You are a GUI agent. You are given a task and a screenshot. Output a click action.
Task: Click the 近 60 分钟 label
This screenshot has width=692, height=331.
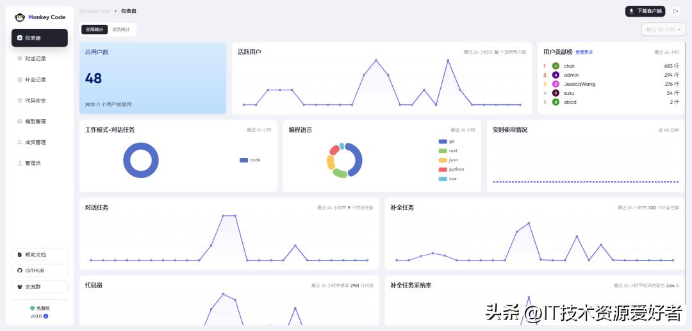pos(668,131)
